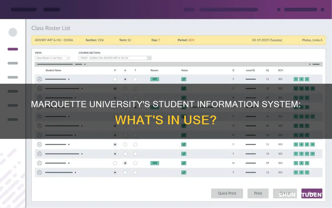
Task: Click the SCH column header
Action: tap(280, 70)
